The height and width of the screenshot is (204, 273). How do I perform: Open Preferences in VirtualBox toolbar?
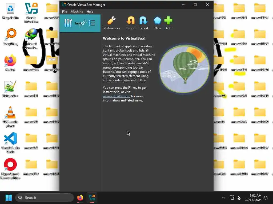pos(112,23)
